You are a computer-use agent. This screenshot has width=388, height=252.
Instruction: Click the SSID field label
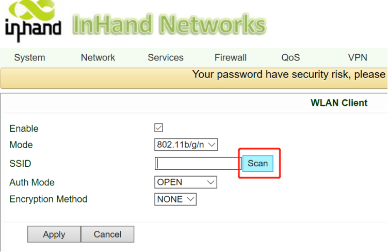pyautogui.click(x=20, y=164)
